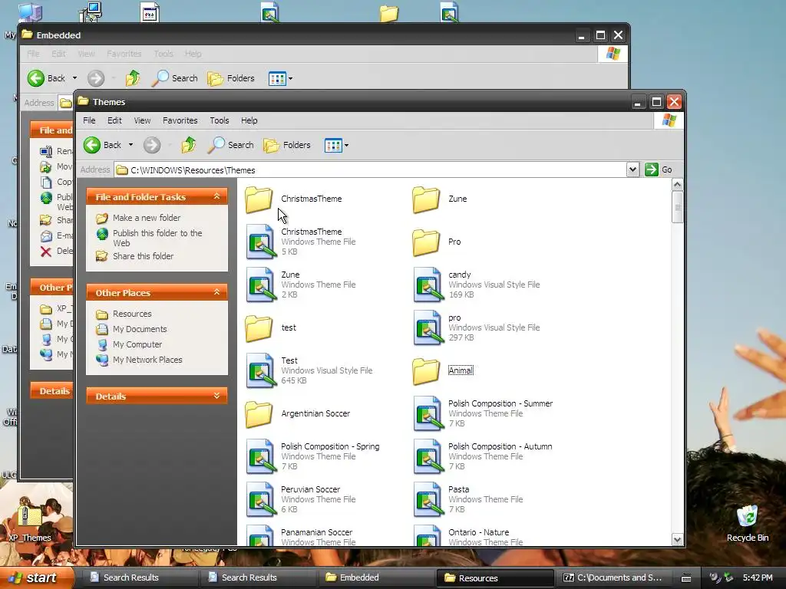Switch to Resources taskbar button

click(x=495, y=578)
